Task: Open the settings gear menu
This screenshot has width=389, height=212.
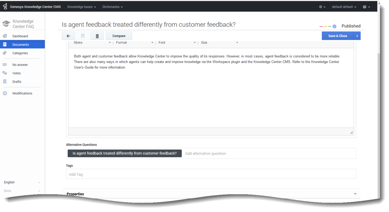Action: pyautogui.click(x=322, y=7)
